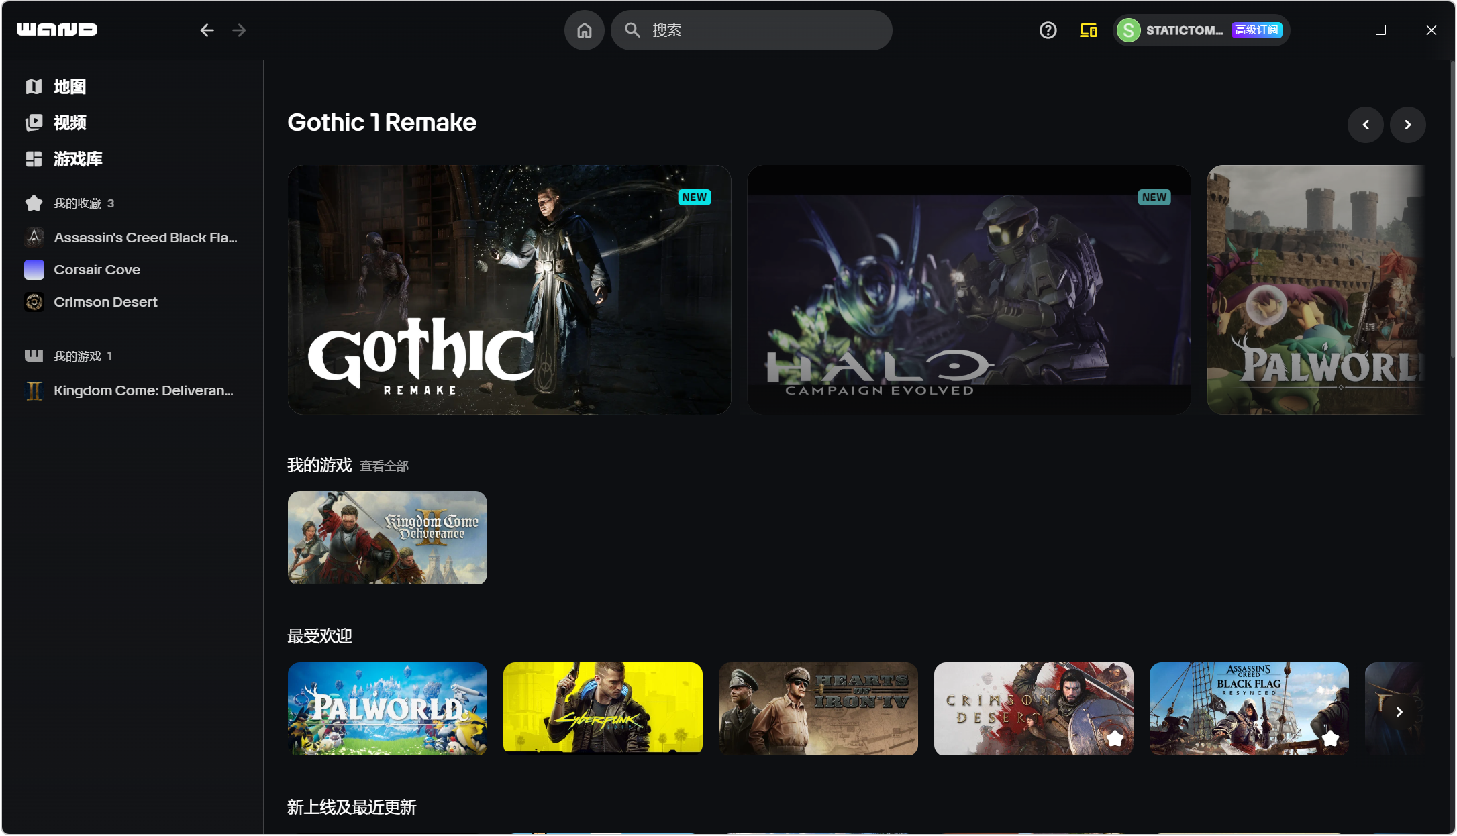Viewport: 1457px width, 836px height.
Task: Open the 地图 section
Action: pyautogui.click(x=70, y=87)
